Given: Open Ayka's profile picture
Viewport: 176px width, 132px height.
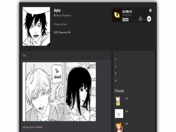Looking at the screenshot, I should (36, 26).
